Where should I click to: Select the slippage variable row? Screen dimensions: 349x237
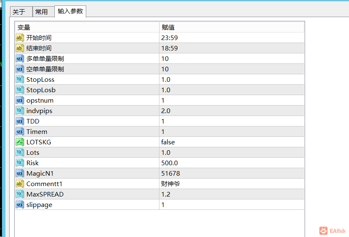[x=39, y=204]
